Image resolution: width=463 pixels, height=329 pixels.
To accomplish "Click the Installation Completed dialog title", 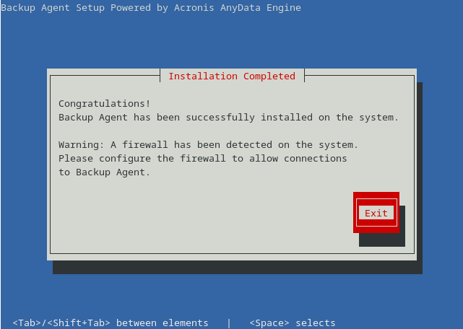I will 232,76.
